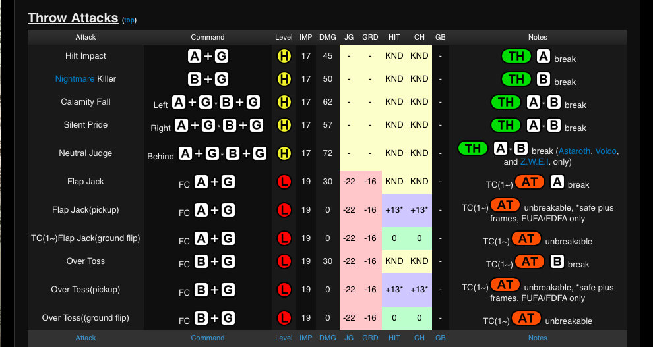Click the Level link in the table footer

(x=284, y=338)
